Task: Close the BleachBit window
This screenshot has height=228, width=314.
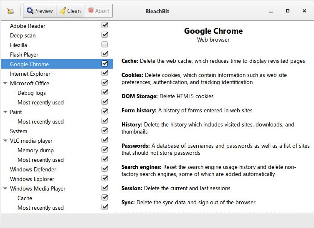Action: click(304, 11)
